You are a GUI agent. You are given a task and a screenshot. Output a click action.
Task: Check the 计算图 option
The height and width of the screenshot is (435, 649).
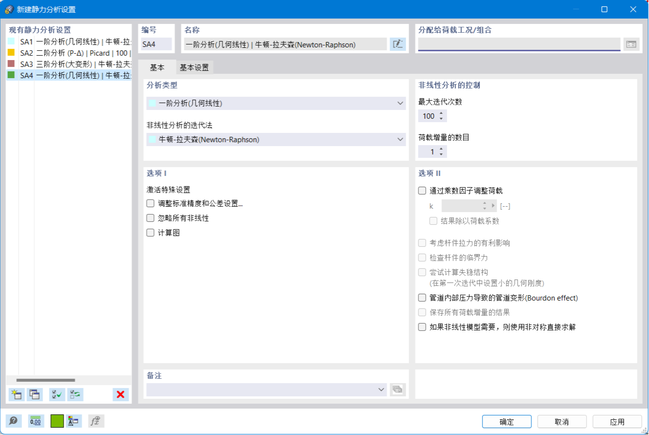coord(151,233)
